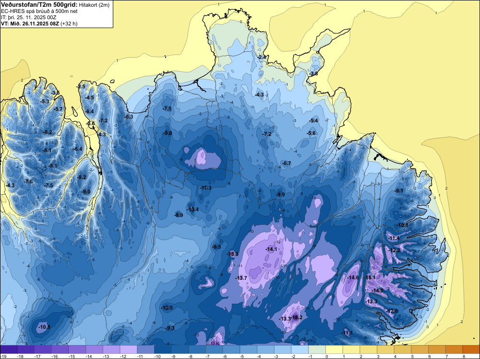Click the temperature value '-0.6'

[91, 123]
